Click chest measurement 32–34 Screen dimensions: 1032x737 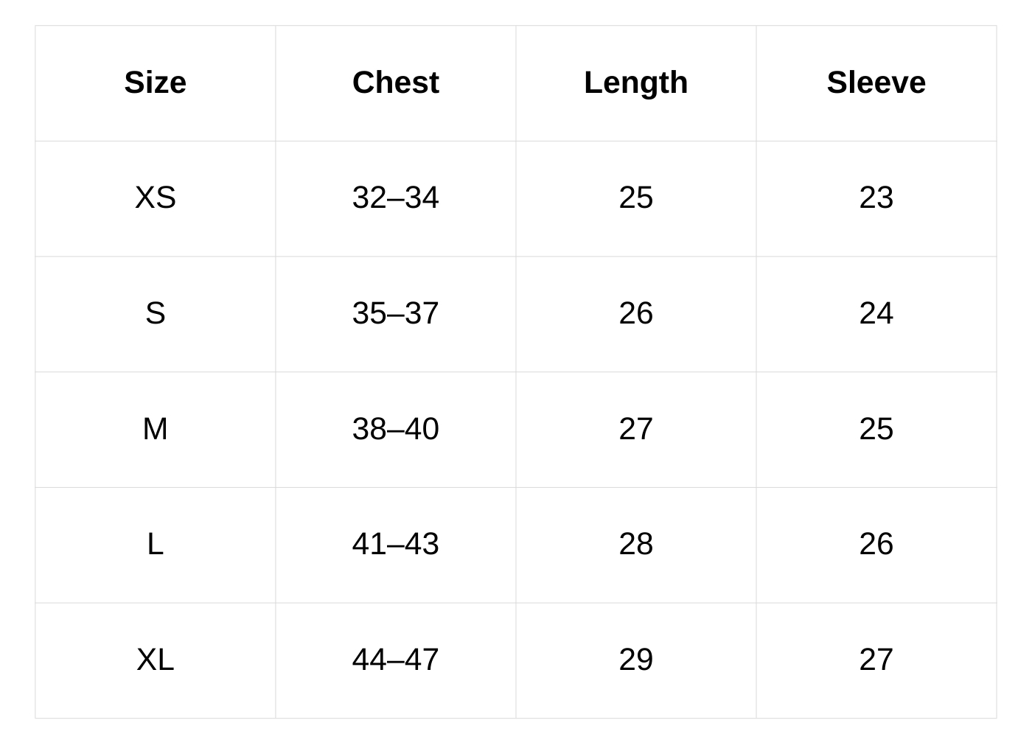click(395, 198)
